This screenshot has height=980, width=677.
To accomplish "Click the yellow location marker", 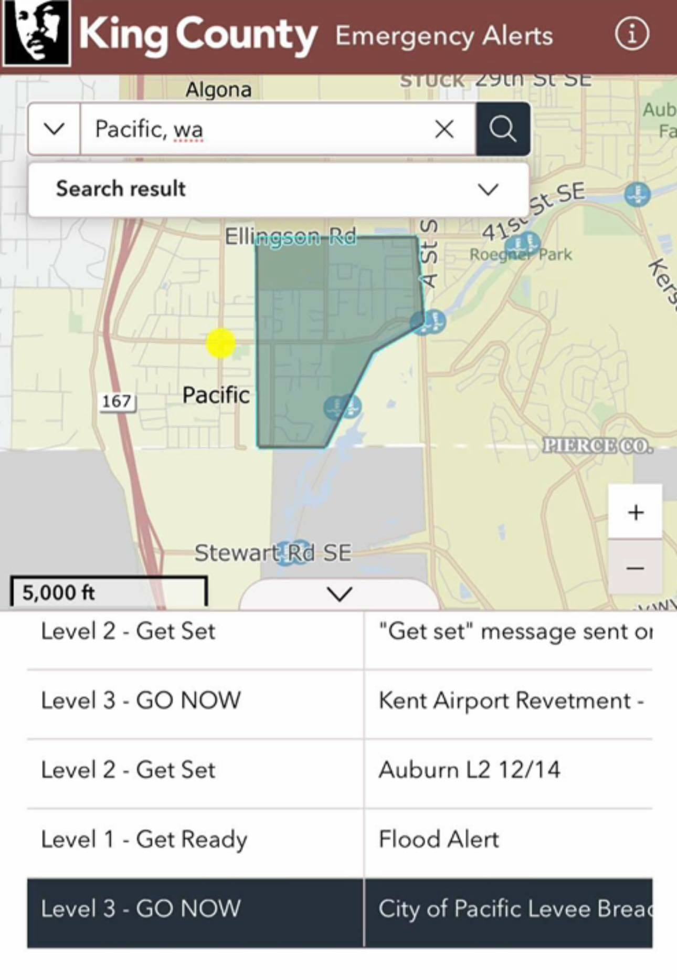I will [x=221, y=343].
